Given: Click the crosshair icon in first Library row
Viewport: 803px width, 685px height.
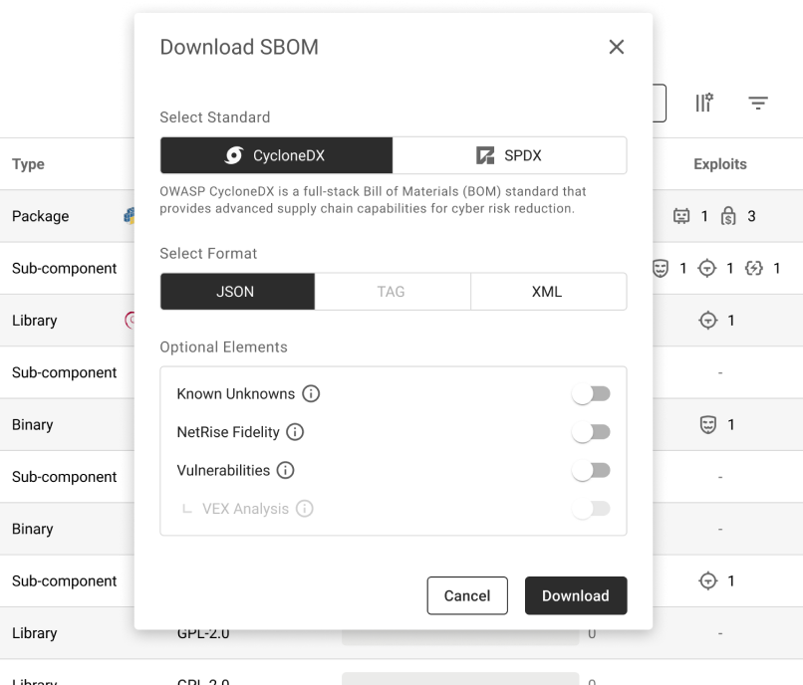Looking at the screenshot, I should click(707, 321).
